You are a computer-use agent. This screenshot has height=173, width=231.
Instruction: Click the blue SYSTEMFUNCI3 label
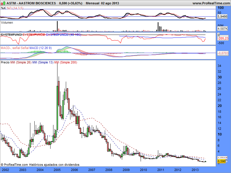pos(64,35)
